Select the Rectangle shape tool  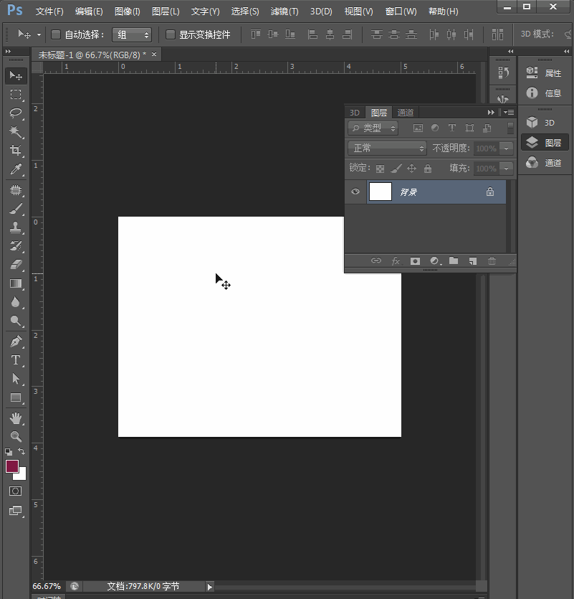pos(16,397)
